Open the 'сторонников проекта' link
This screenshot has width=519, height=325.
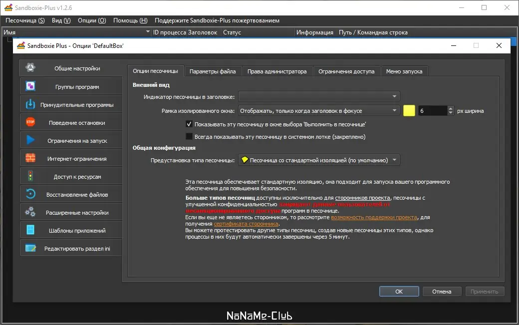(x=362, y=198)
